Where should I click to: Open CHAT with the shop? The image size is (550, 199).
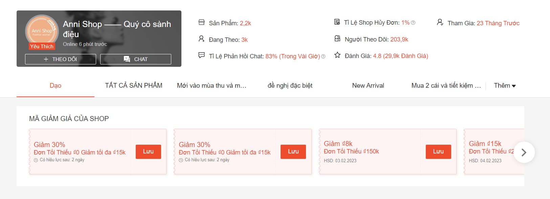[136, 59]
